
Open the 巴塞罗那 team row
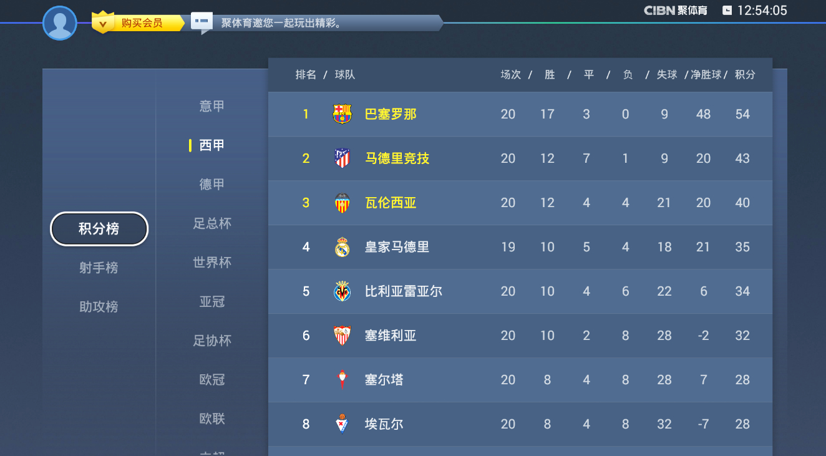point(520,114)
